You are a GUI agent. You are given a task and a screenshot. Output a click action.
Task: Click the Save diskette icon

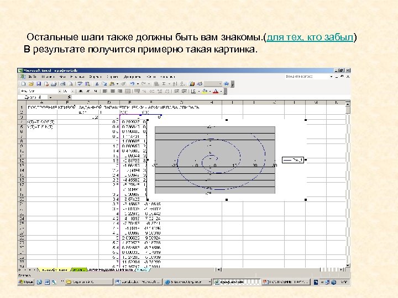click(39, 84)
